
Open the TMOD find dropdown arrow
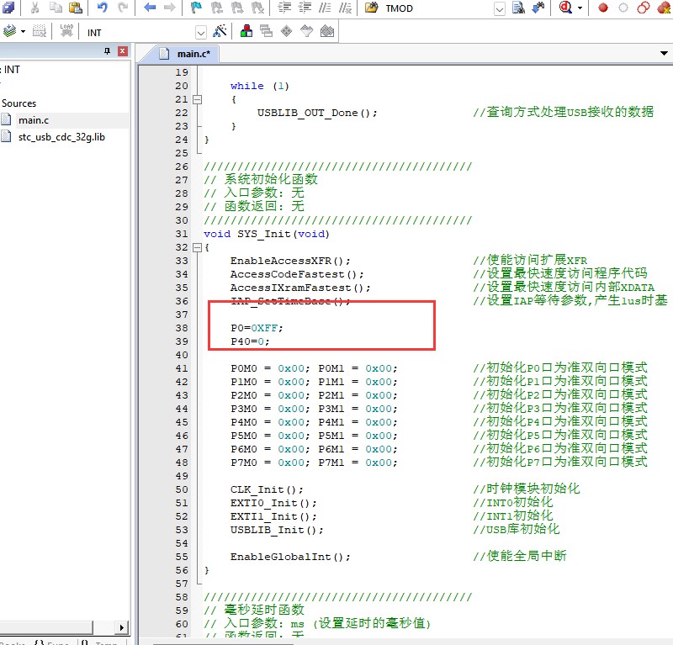(499, 9)
